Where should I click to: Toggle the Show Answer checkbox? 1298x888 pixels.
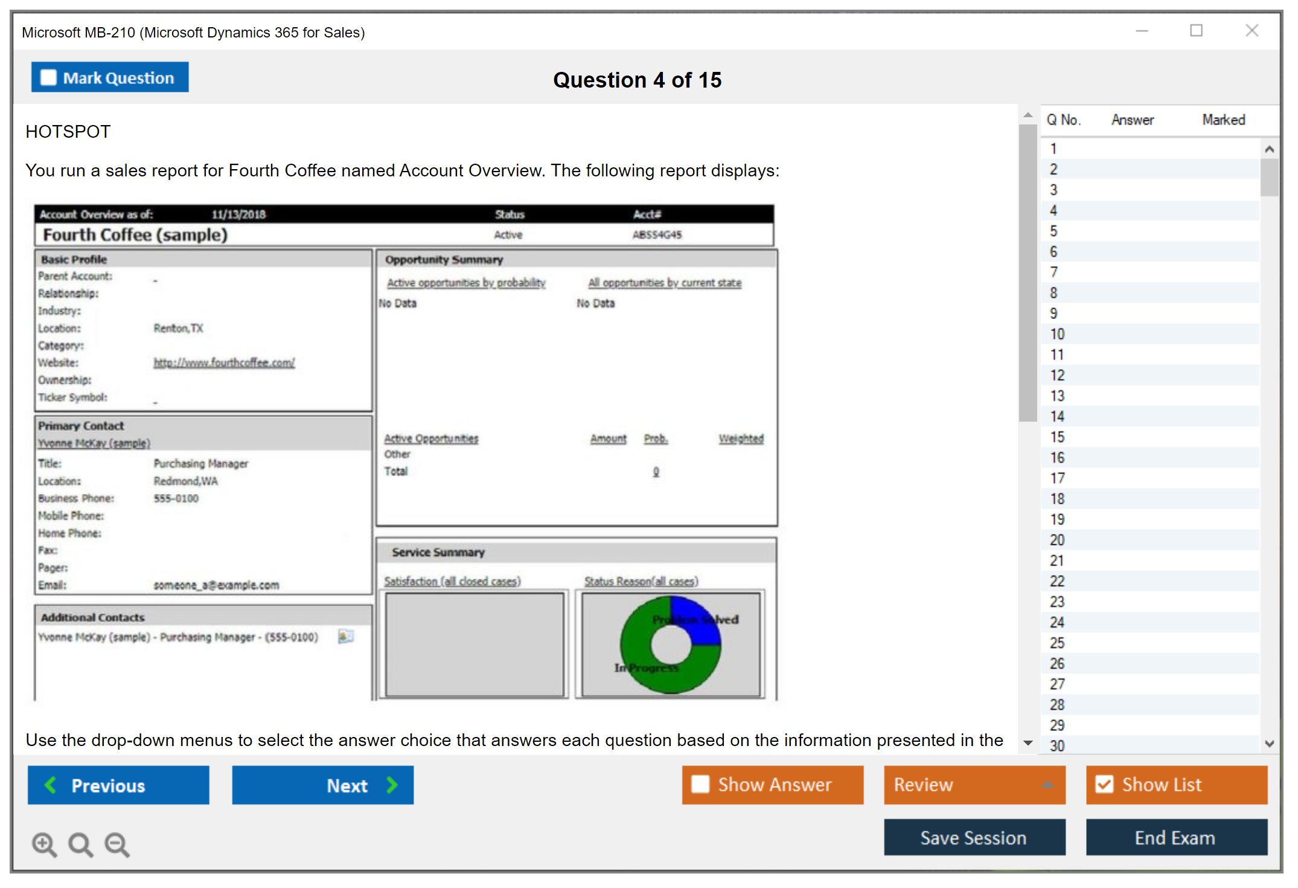pyautogui.click(x=700, y=784)
